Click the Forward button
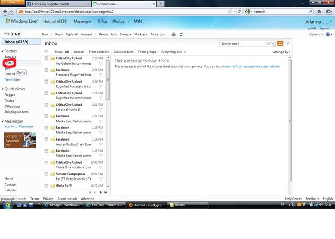Viewport: 335px width, 239px height. click(86, 34)
